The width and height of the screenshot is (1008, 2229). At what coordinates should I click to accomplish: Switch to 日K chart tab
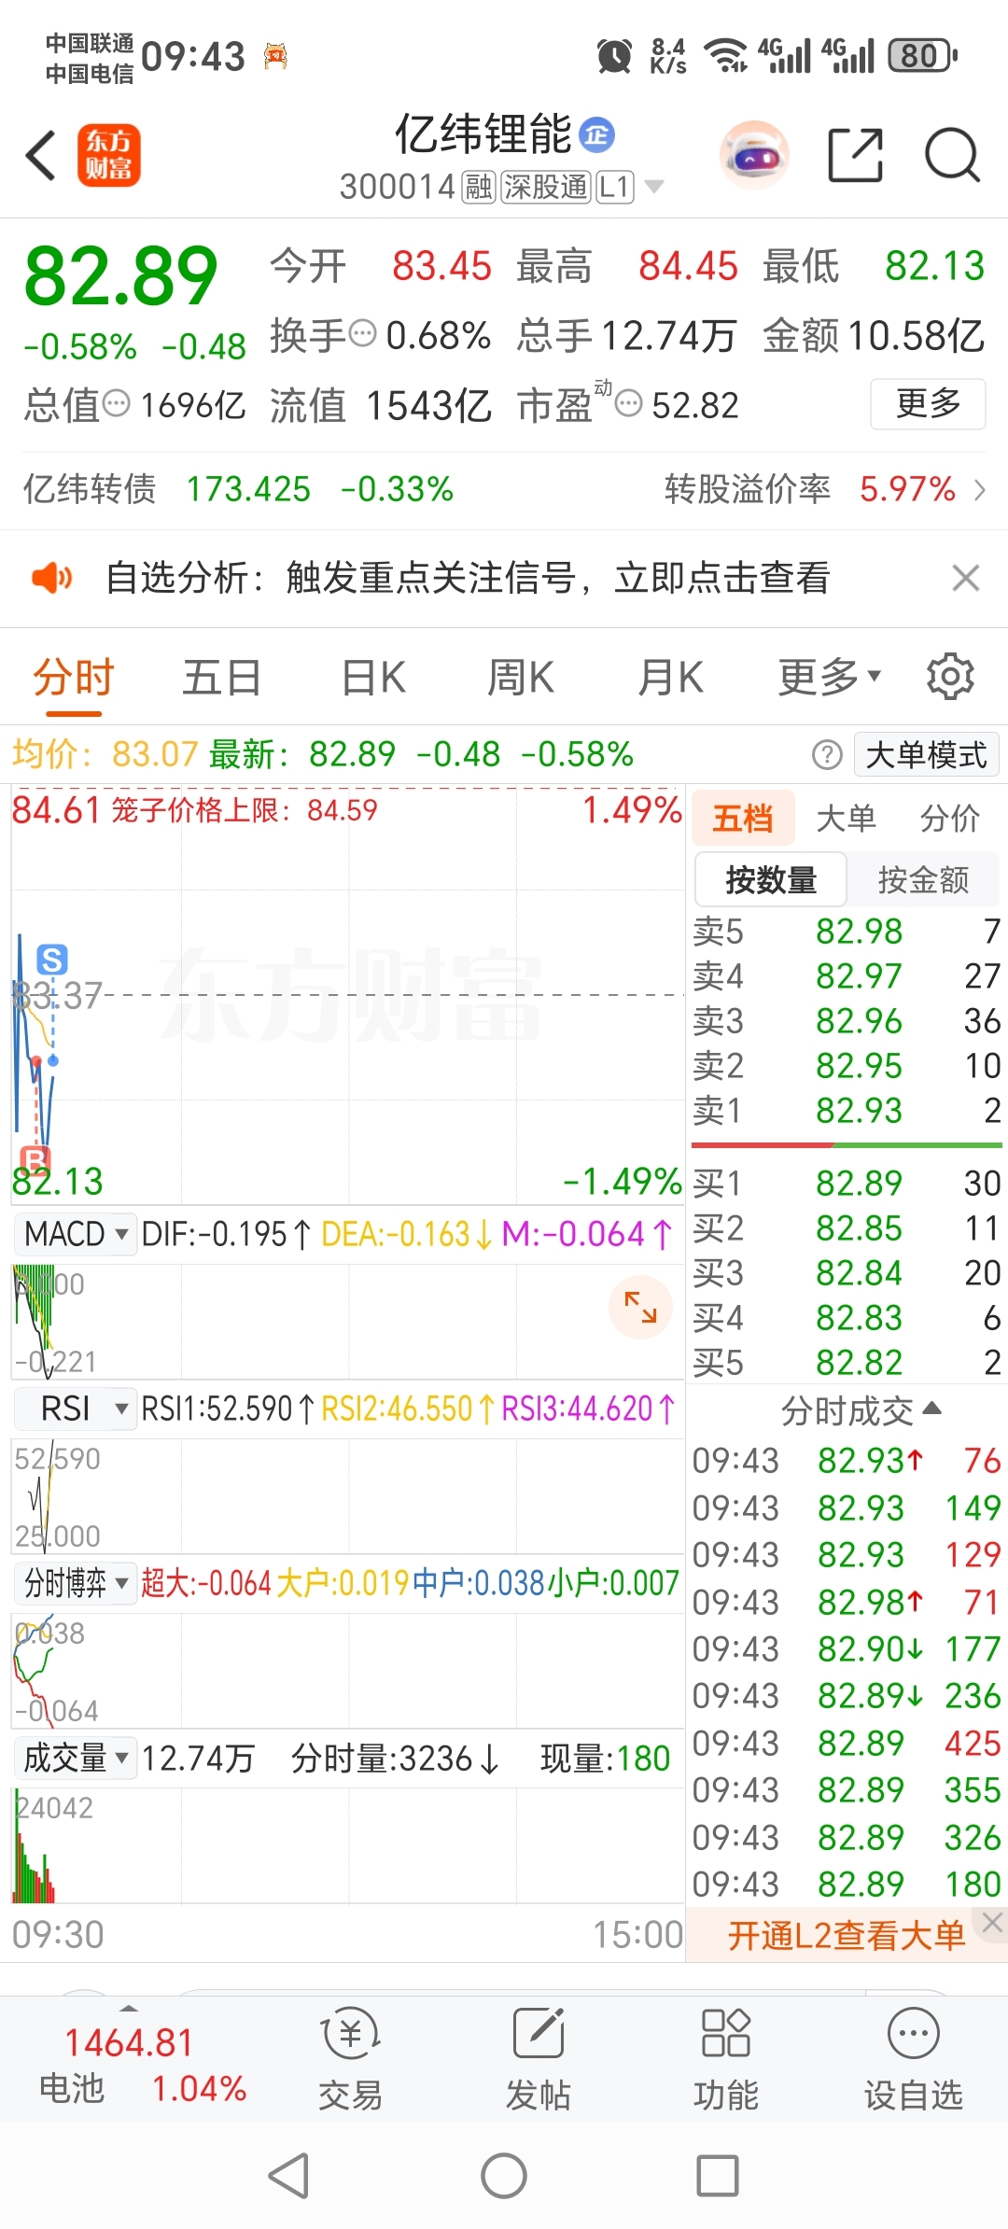click(x=373, y=678)
